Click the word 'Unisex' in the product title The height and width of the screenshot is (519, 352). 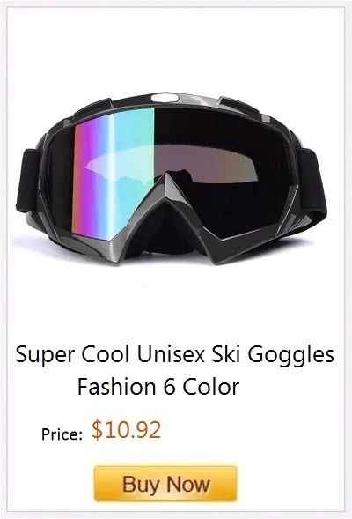pyautogui.click(x=171, y=354)
